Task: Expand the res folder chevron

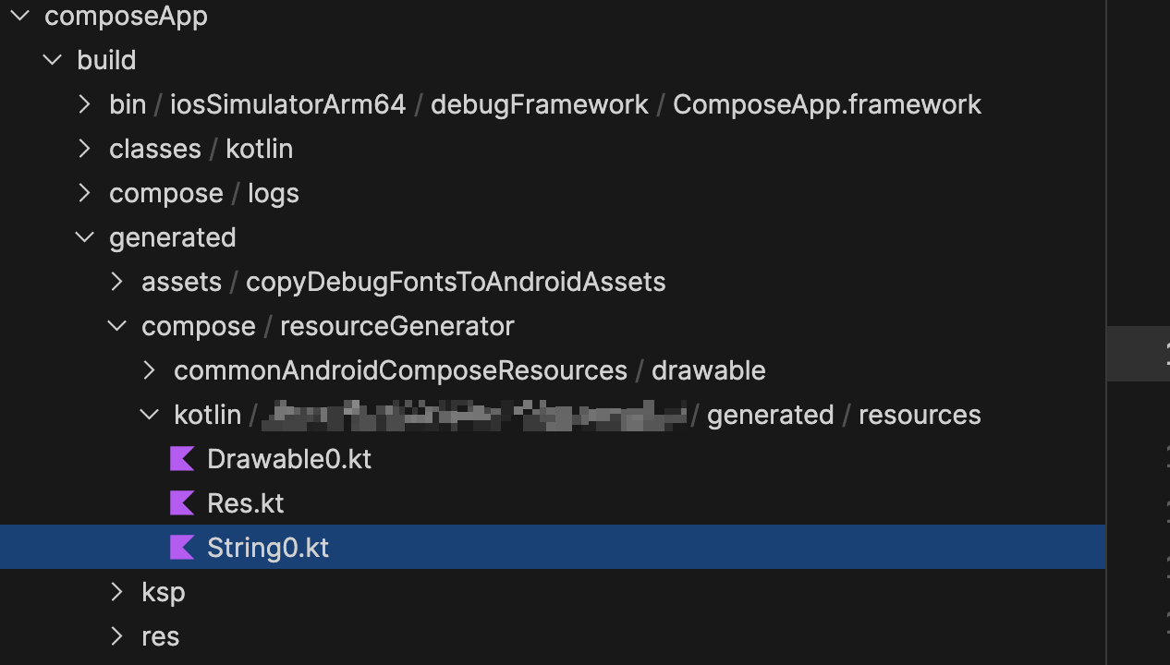Action: pos(116,636)
